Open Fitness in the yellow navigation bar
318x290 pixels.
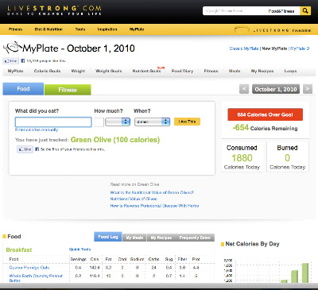coord(15,29)
